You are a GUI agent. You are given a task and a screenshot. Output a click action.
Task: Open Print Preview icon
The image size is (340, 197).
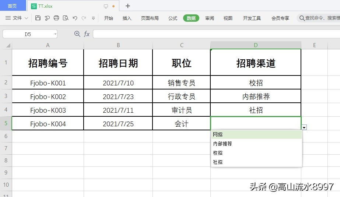coord(66,18)
